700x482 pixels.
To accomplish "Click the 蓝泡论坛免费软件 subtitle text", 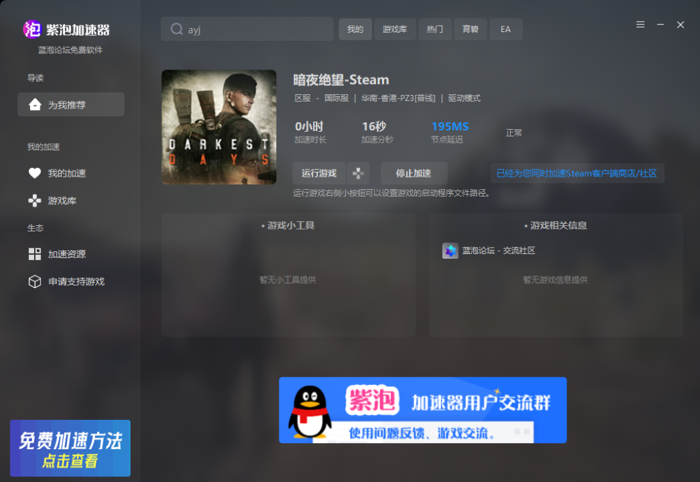I will point(70,50).
